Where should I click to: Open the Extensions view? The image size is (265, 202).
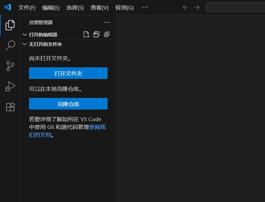coord(10,107)
